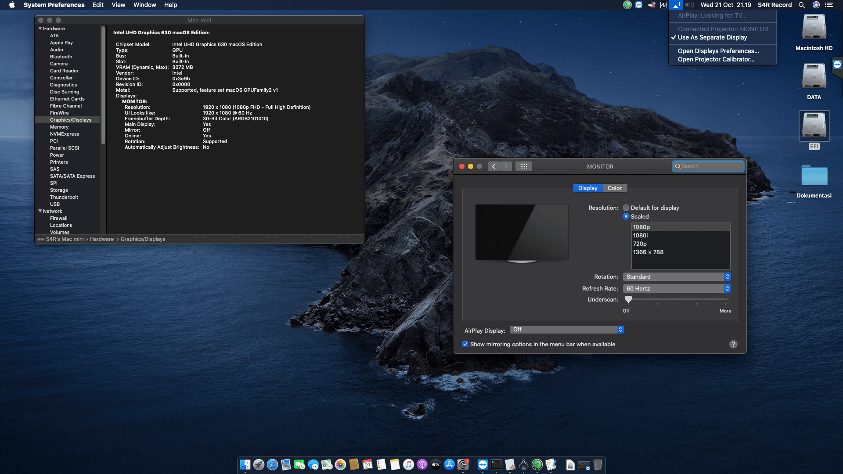Open Spotlight search from the menu bar
Screen dimensions: 843x474
click(x=802, y=5)
